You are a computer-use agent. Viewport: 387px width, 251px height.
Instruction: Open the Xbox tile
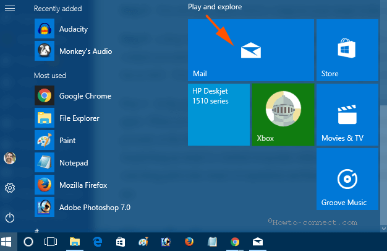[283, 115]
